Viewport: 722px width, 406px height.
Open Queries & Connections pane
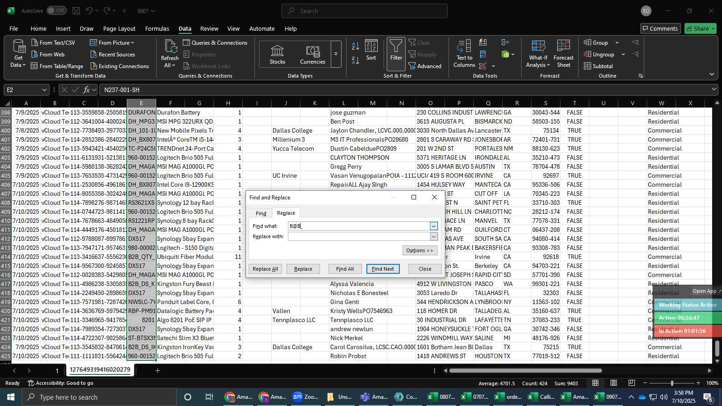[x=215, y=42]
